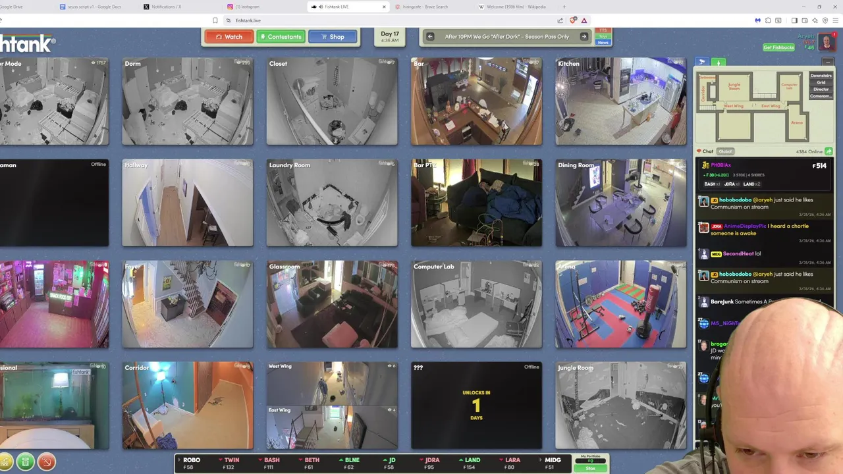Go to next announcement with right arrow

[x=584, y=37]
